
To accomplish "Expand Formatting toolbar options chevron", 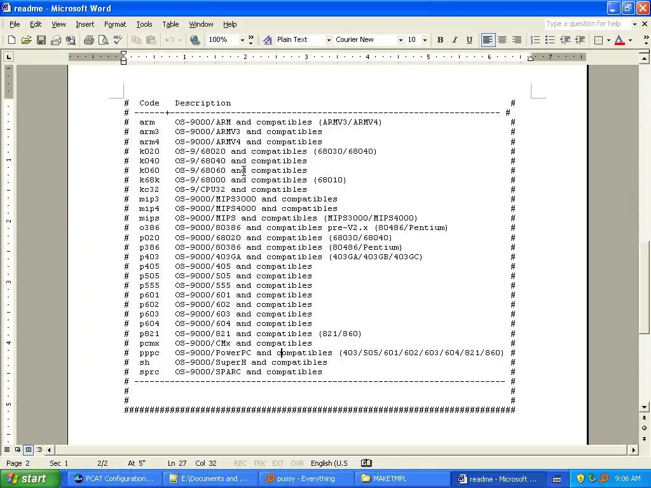I will click(x=646, y=40).
